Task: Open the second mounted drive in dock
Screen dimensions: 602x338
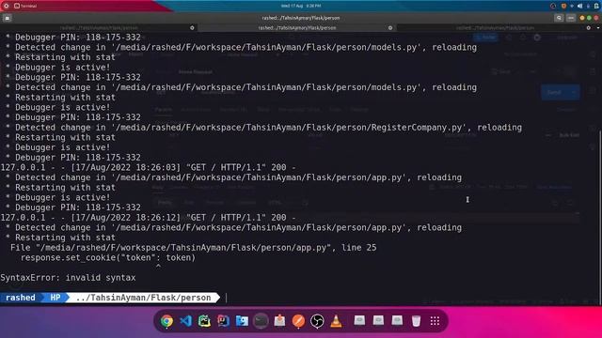Action: (x=378, y=320)
